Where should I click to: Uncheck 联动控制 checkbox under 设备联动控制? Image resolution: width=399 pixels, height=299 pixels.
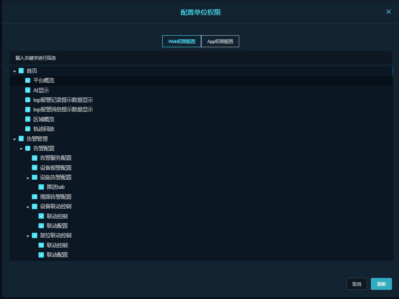coord(41,216)
